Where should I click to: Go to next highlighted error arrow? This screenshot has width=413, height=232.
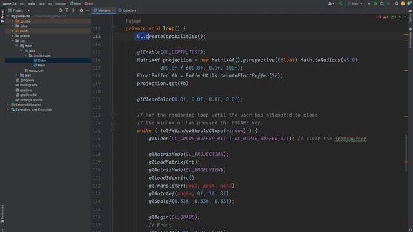pyautogui.click(x=405, y=17)
